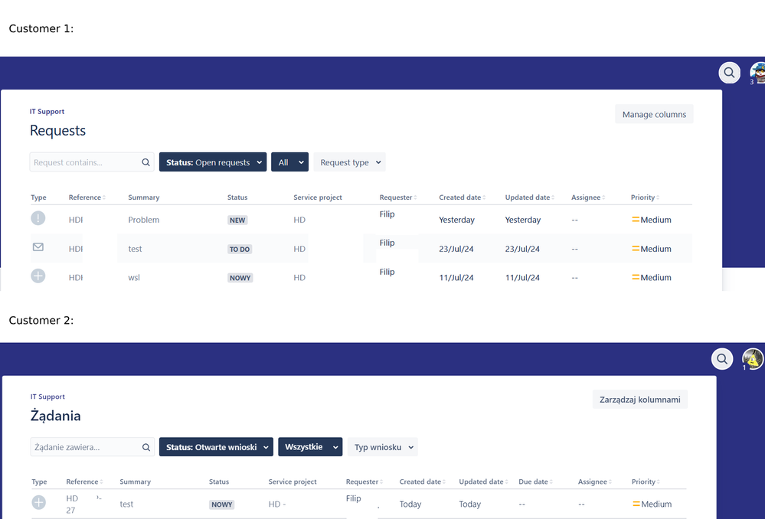Viewport: 765px width, 519px height.
Task: Open user avatar in Customer 1 header
Action: (x=757, y=73)
